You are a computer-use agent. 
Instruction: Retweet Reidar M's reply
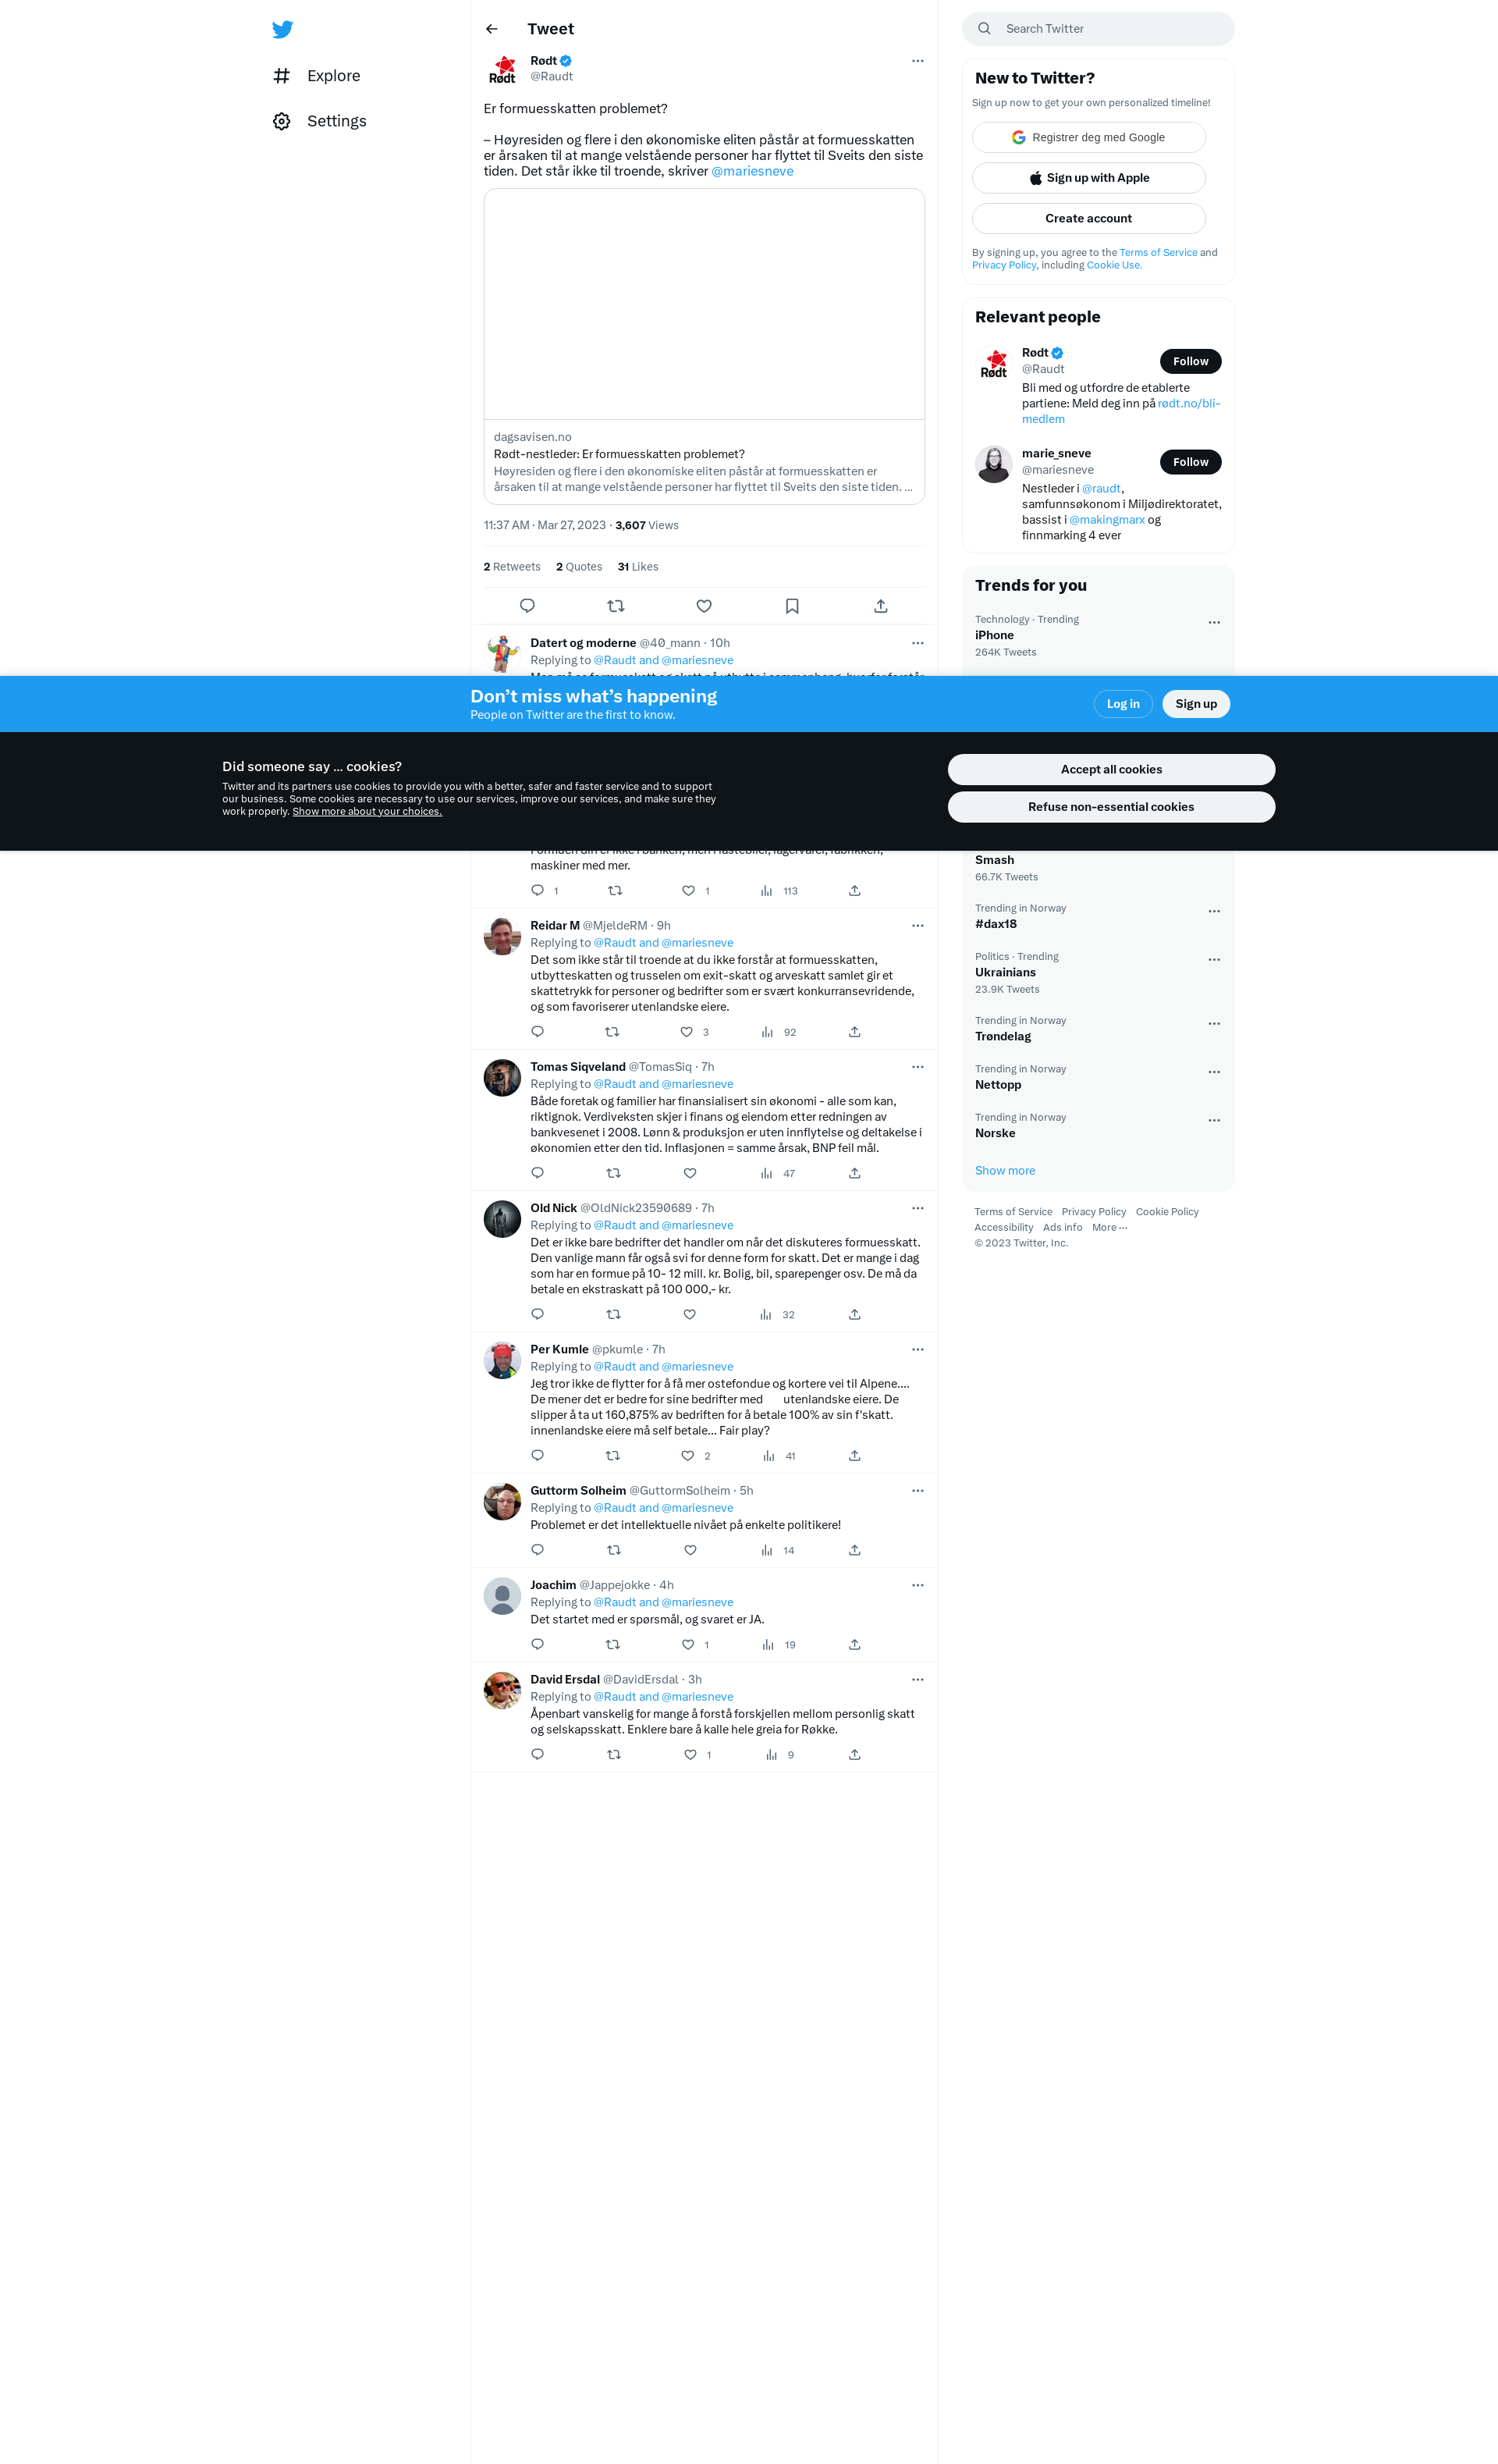click(x=612, y=1032)
